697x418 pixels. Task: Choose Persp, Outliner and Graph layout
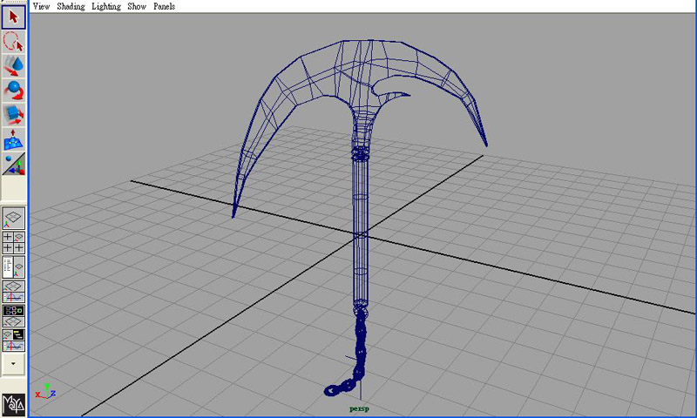[x=13, y=340]
